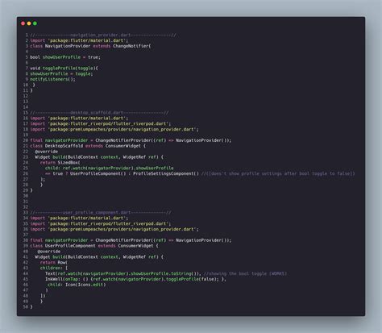Click line number 50 in the gutter
The image size is (382, 333).
coord(26,306)
